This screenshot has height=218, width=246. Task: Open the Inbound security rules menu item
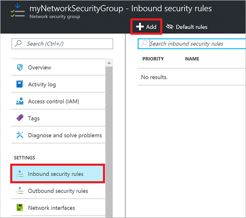[x=56, y=174]
